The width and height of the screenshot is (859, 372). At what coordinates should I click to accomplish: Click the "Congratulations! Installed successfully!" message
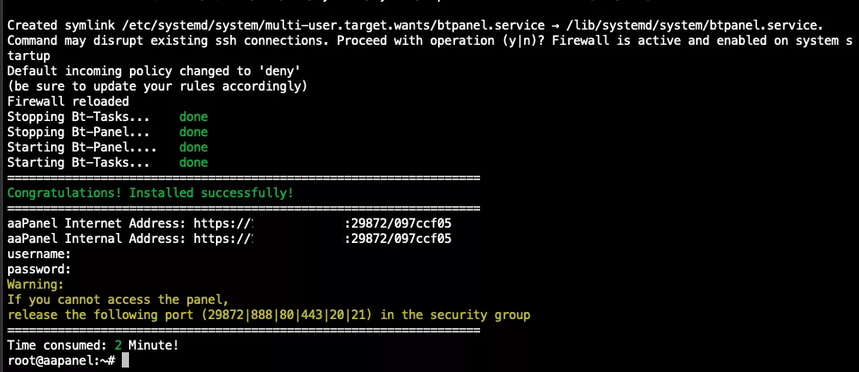pos(150,193)
